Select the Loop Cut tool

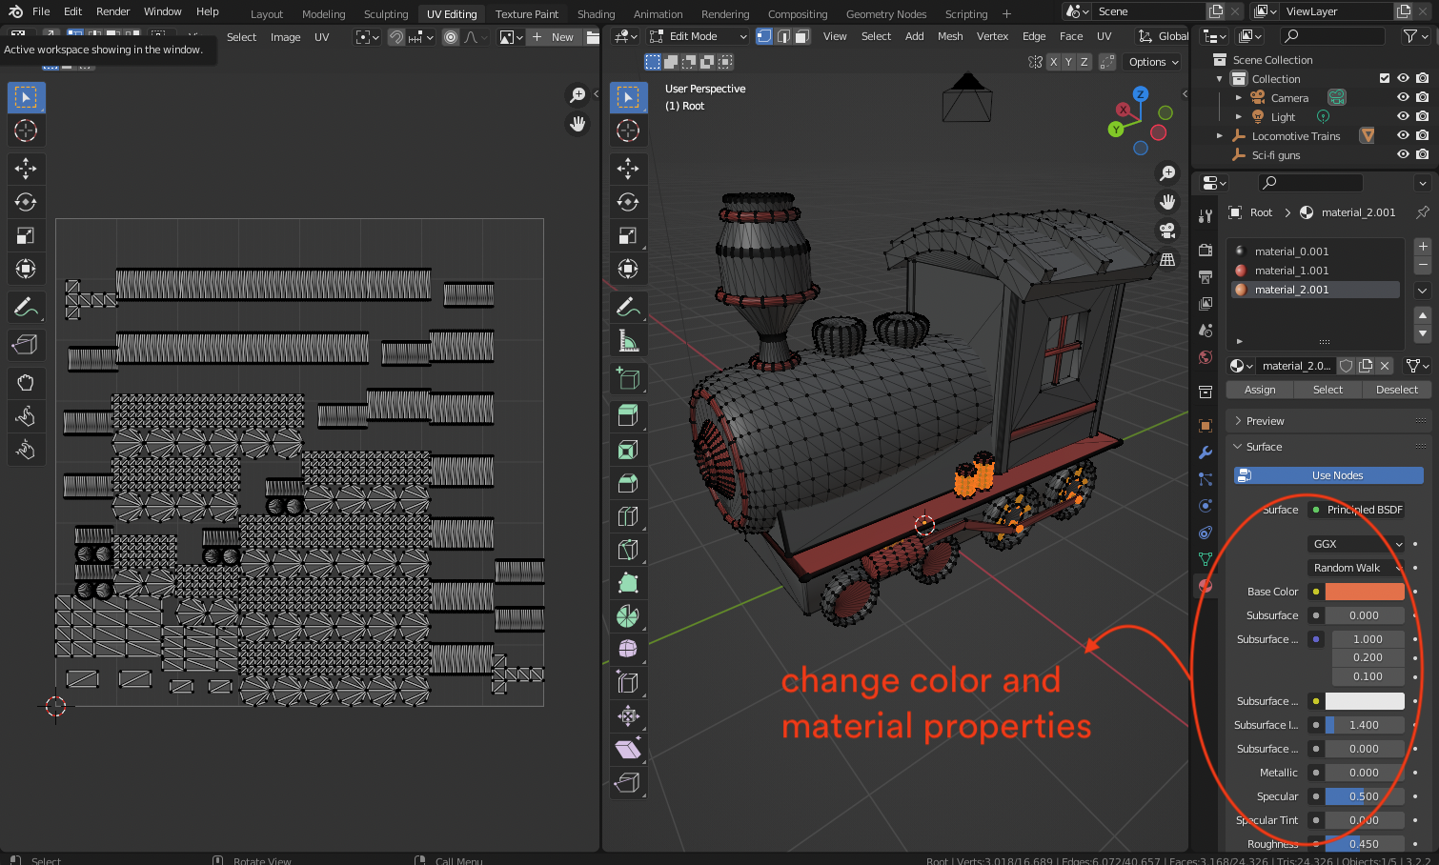click(x=628, y=516)
